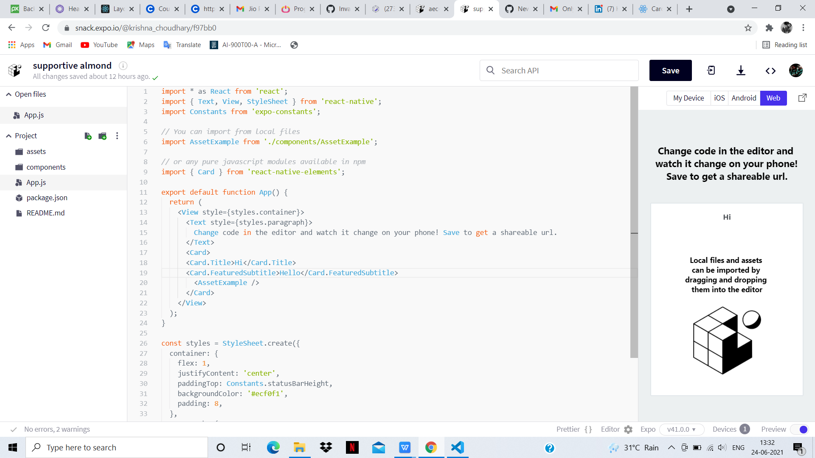Toggle the Preview switch off

coord(801,429)
